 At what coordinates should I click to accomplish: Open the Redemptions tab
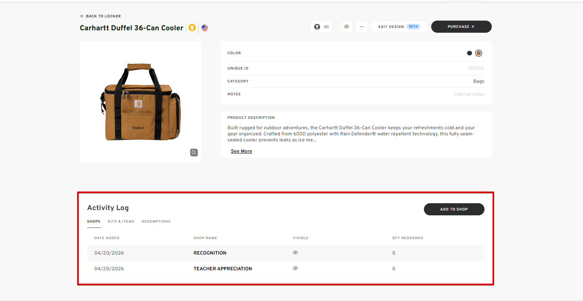click(156, 221)
